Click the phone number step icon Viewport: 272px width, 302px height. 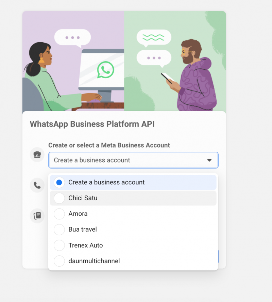pyautogui.click(x=37, y=185)
